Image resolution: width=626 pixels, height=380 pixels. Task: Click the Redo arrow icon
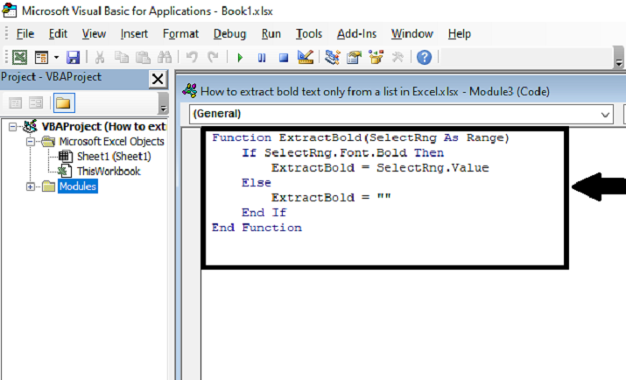click(x=213, y=58)
